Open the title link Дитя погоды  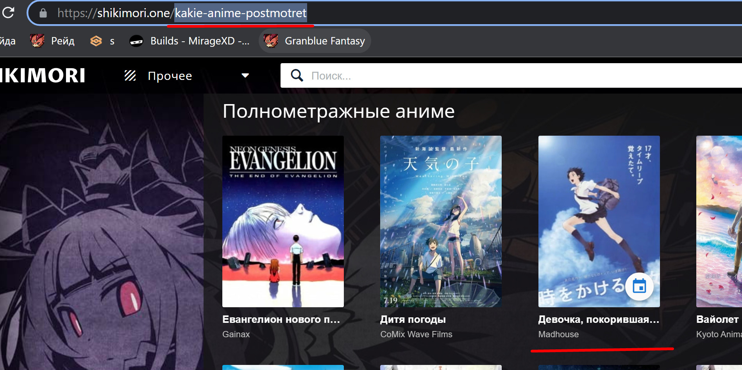pyautogui.click(x=413, y=319)
